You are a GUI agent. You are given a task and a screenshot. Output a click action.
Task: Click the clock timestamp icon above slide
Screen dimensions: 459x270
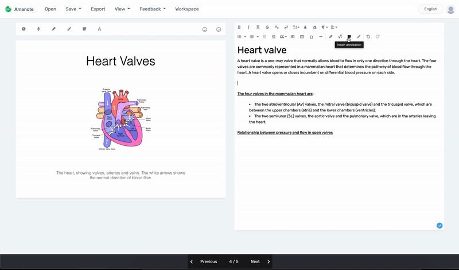point(24,29)
